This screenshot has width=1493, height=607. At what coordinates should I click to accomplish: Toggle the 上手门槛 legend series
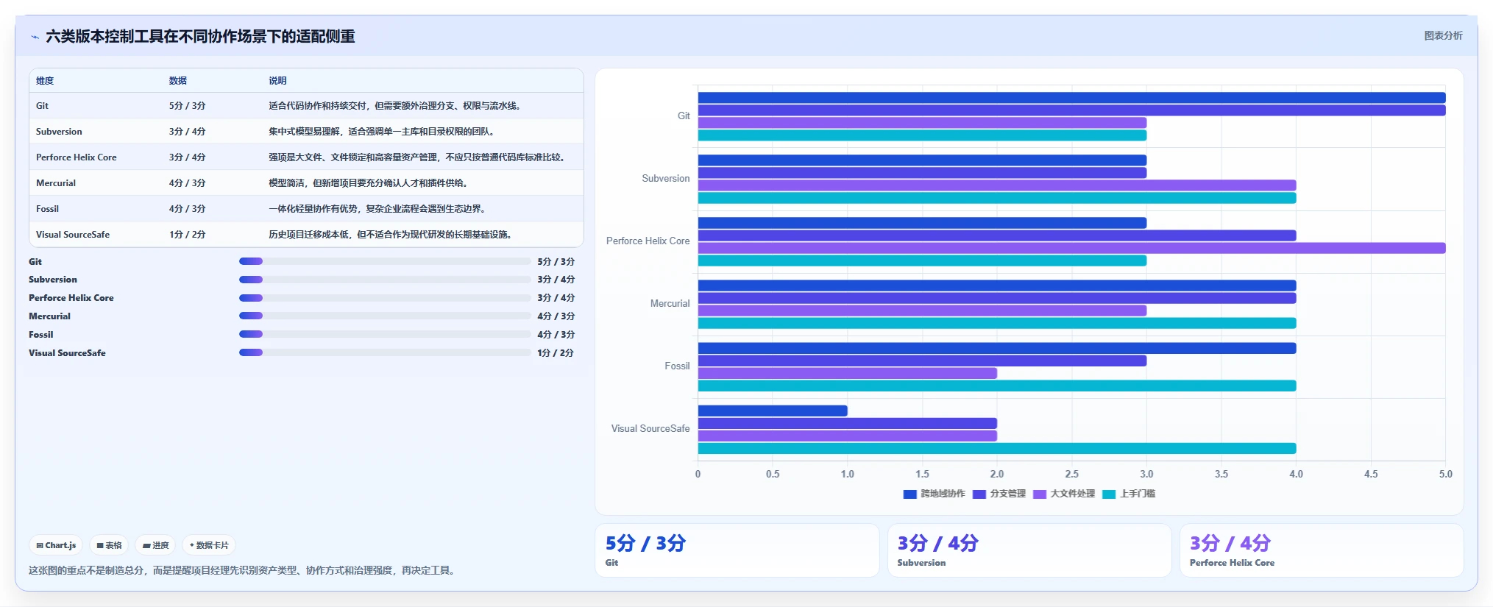tap(1129, 494)
